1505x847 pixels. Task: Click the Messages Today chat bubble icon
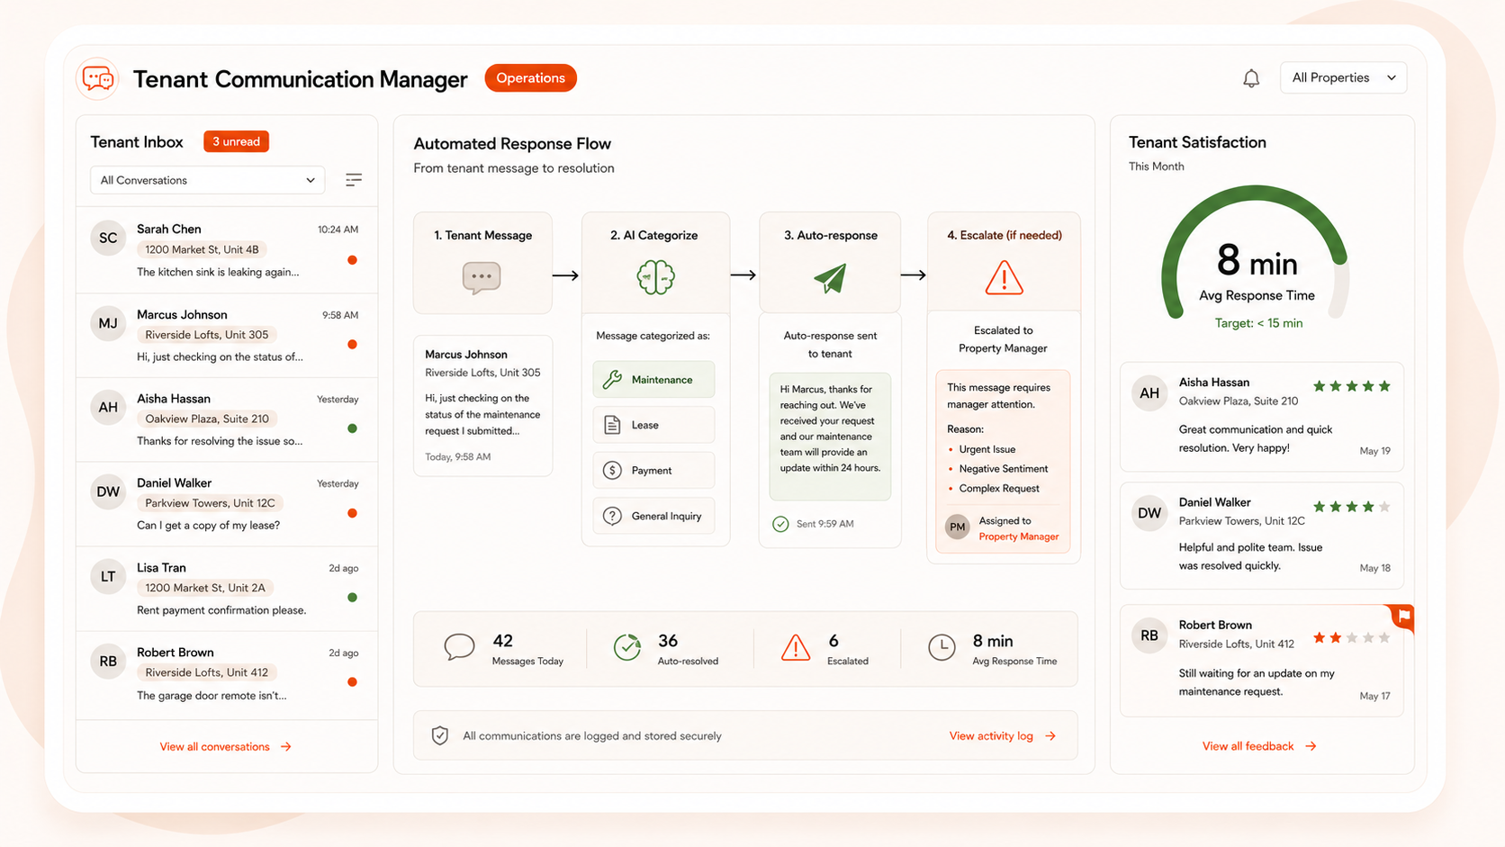coord(459,647)
